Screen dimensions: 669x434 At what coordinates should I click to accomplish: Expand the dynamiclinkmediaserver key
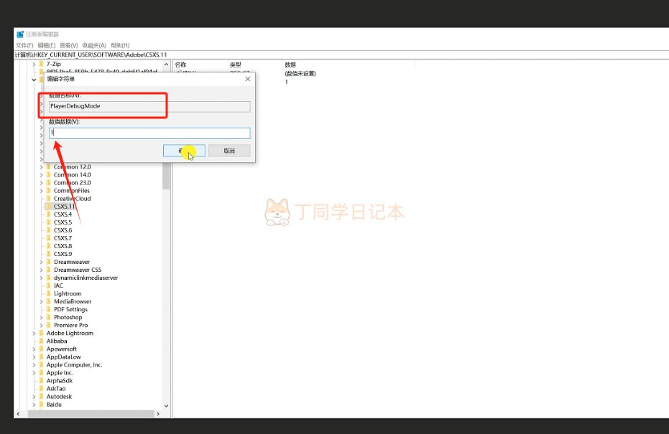[x=42, y=278]
